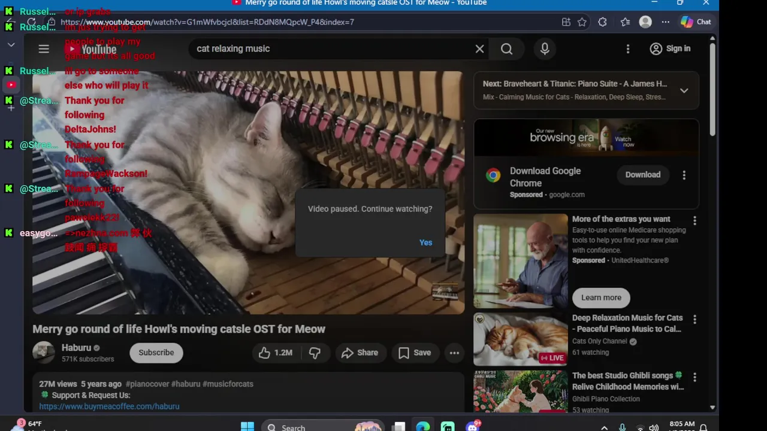
Task: Subscribe to the Haburu channel
Action: tap(156, 353)
